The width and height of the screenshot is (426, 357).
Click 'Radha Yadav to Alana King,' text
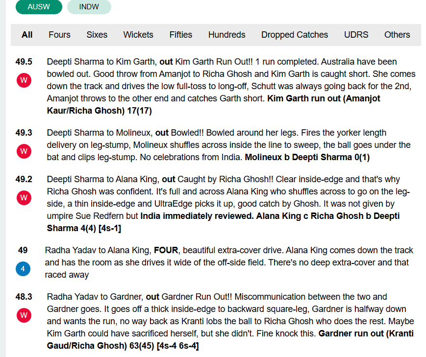point(99,250)
